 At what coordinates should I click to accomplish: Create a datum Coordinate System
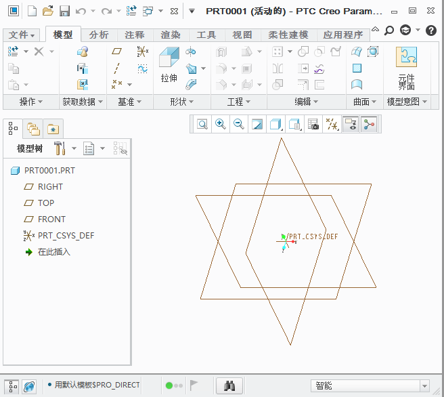click(x=143, y=51)
